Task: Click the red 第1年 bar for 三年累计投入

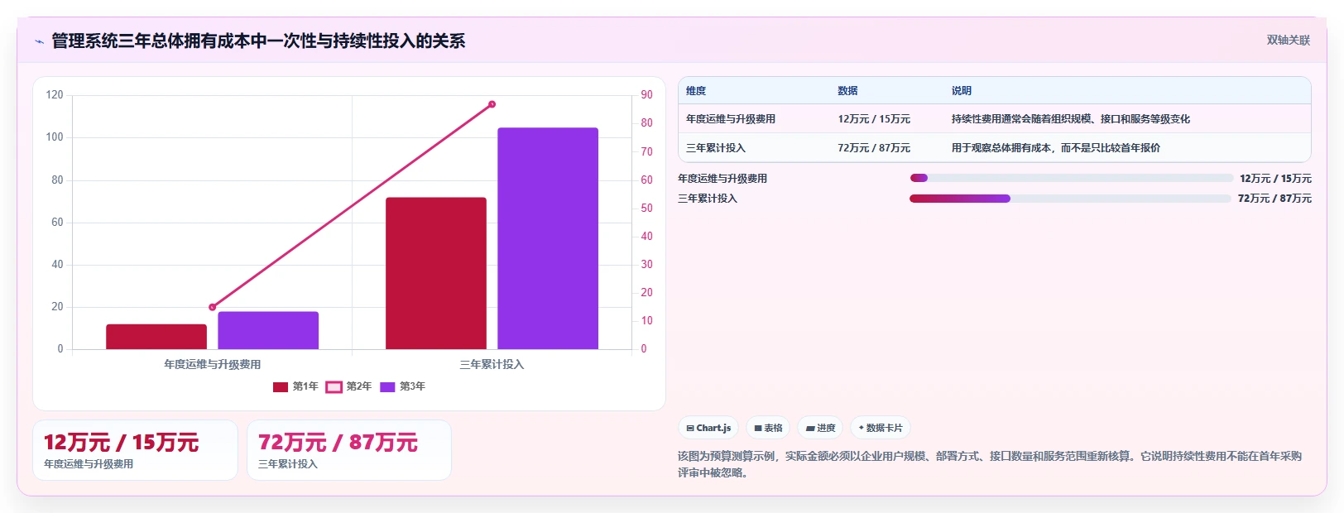Action: (436, 273)
